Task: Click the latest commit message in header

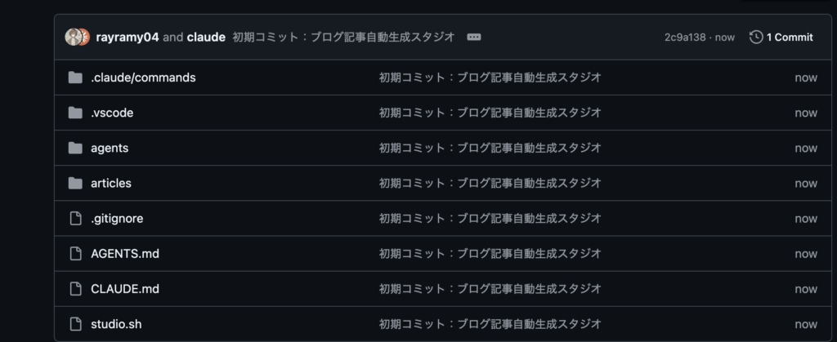Action: pos(343,37)
